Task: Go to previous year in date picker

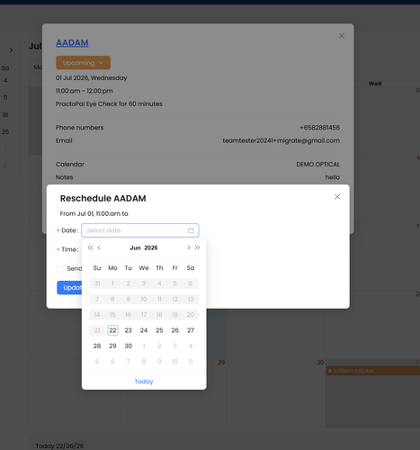Action: point(90,247)
